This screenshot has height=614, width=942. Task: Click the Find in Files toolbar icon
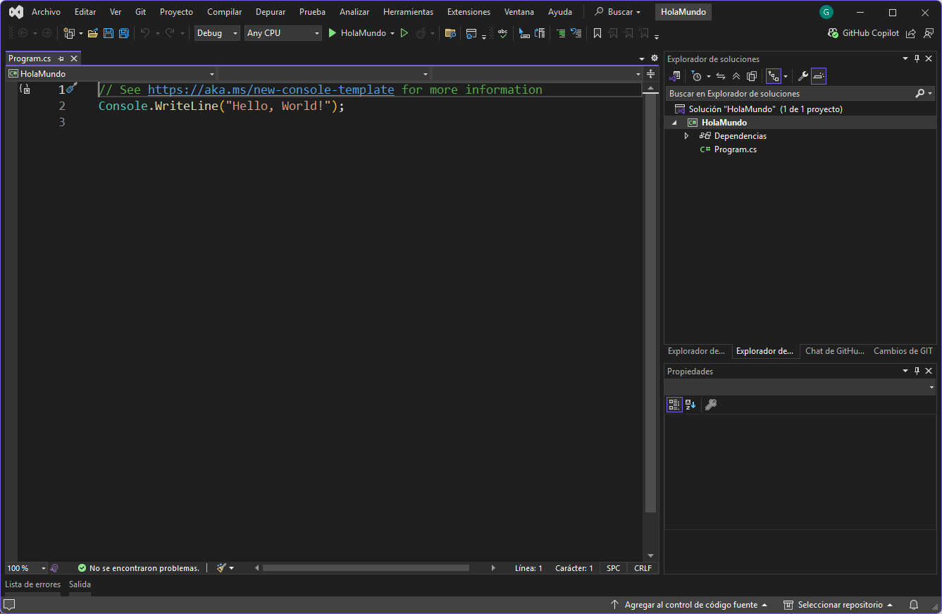(450, 33)
